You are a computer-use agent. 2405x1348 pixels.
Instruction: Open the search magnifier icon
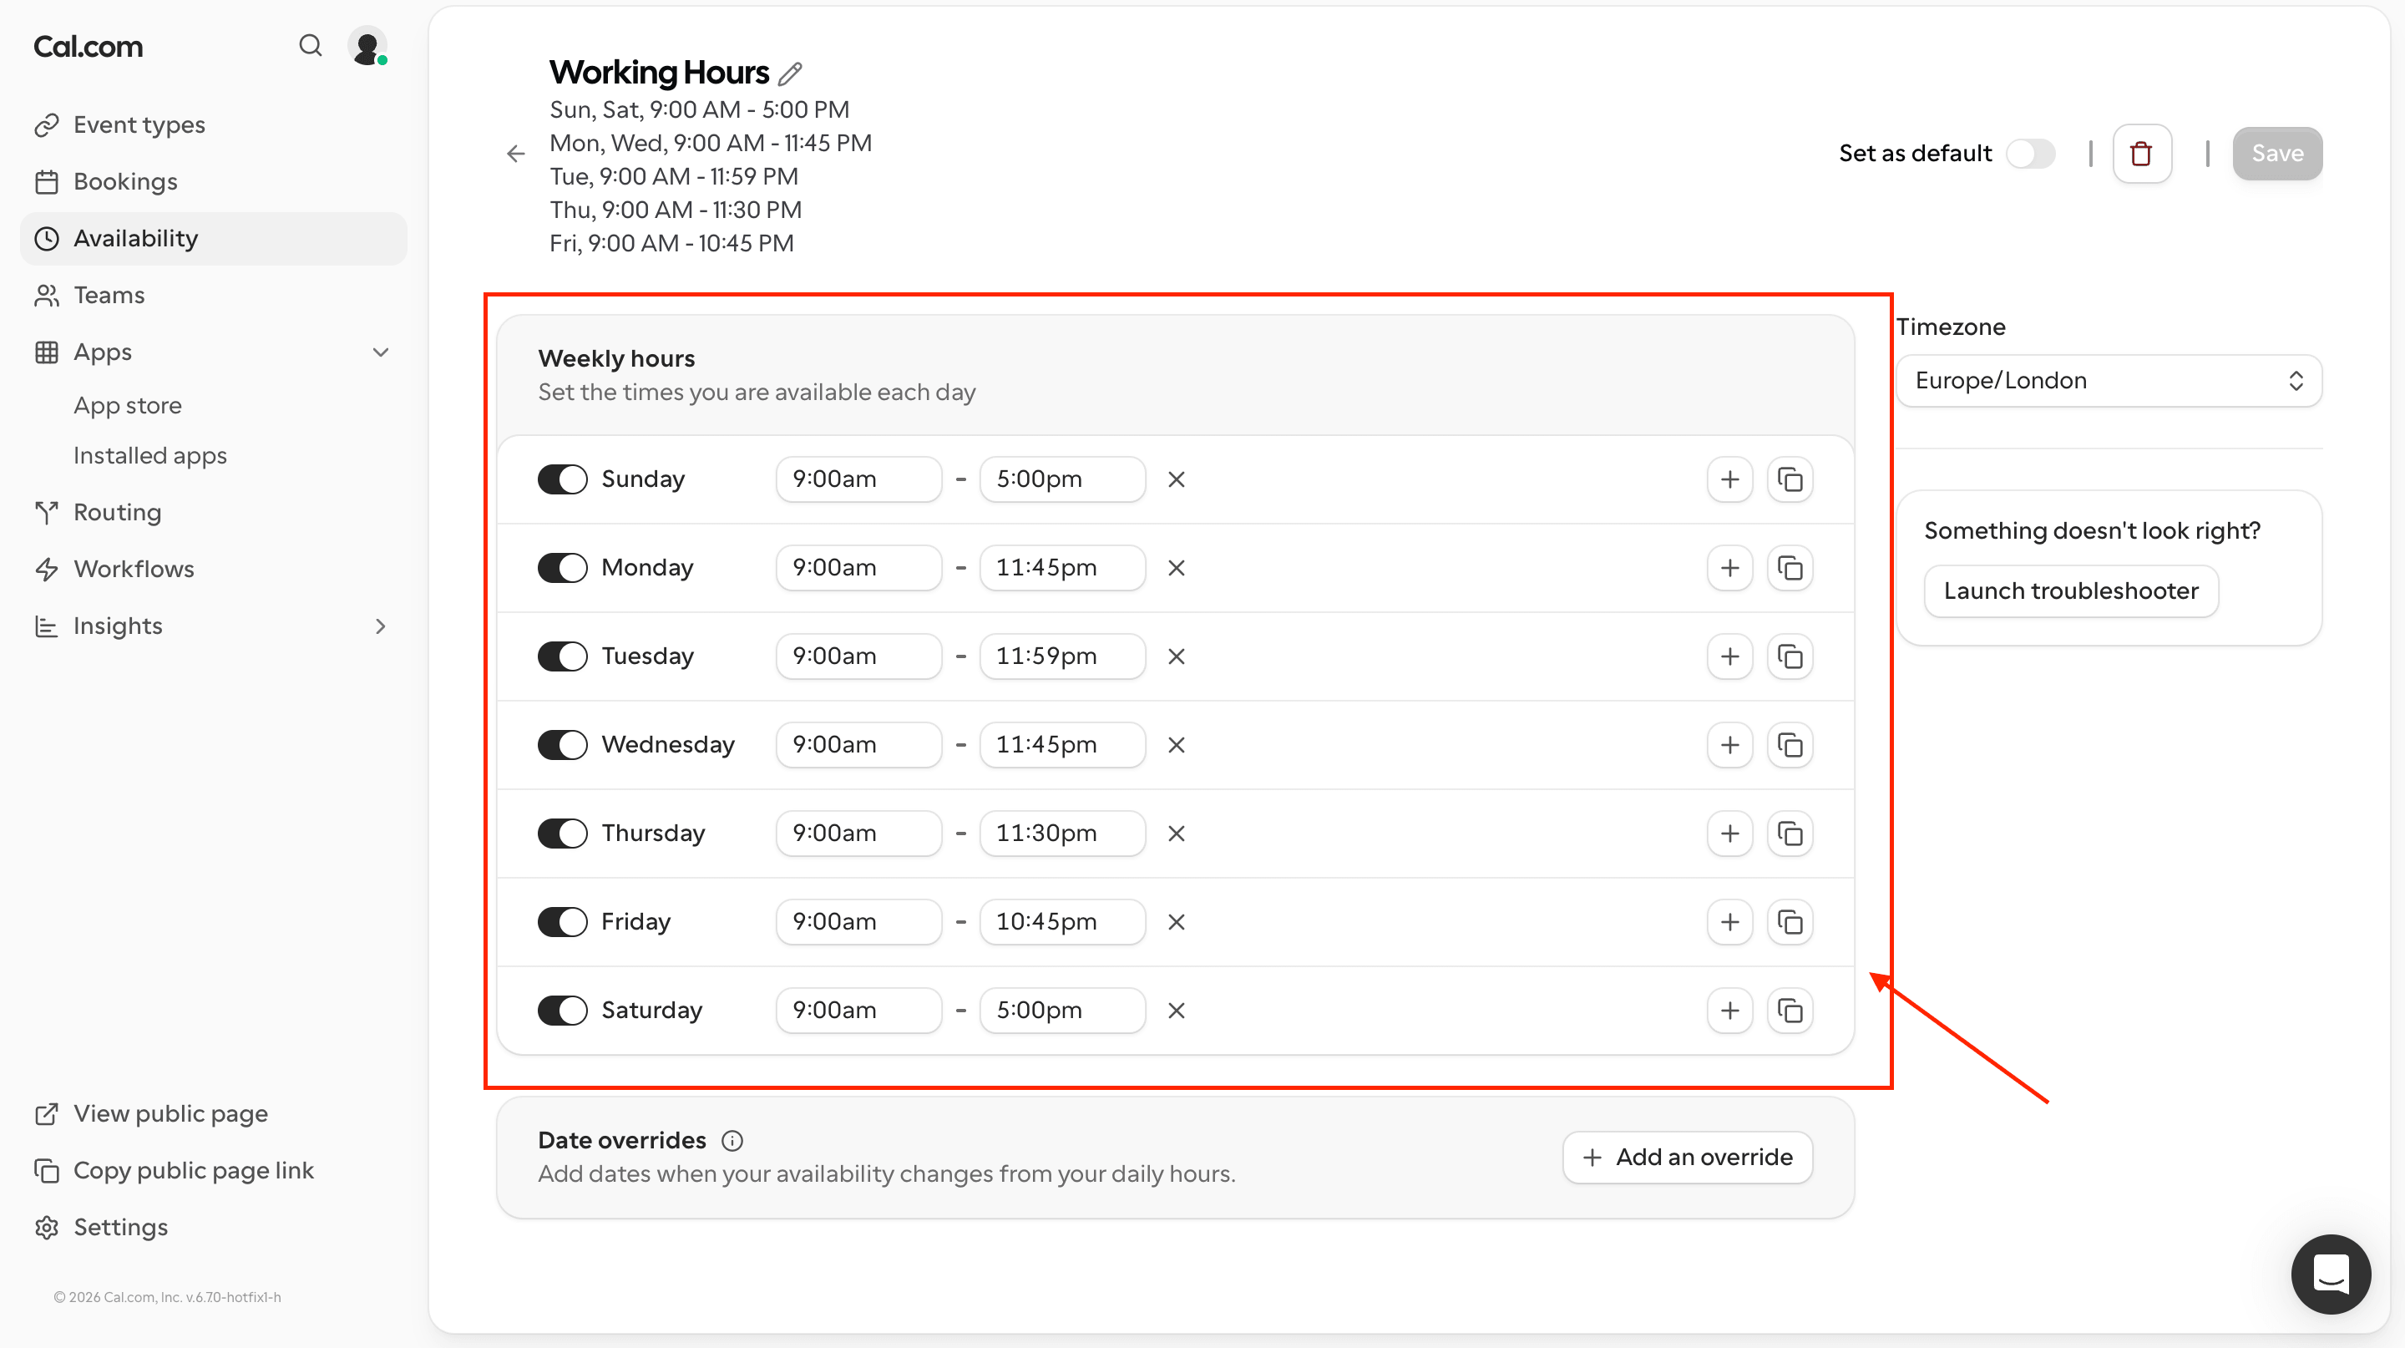click(310, 46)
